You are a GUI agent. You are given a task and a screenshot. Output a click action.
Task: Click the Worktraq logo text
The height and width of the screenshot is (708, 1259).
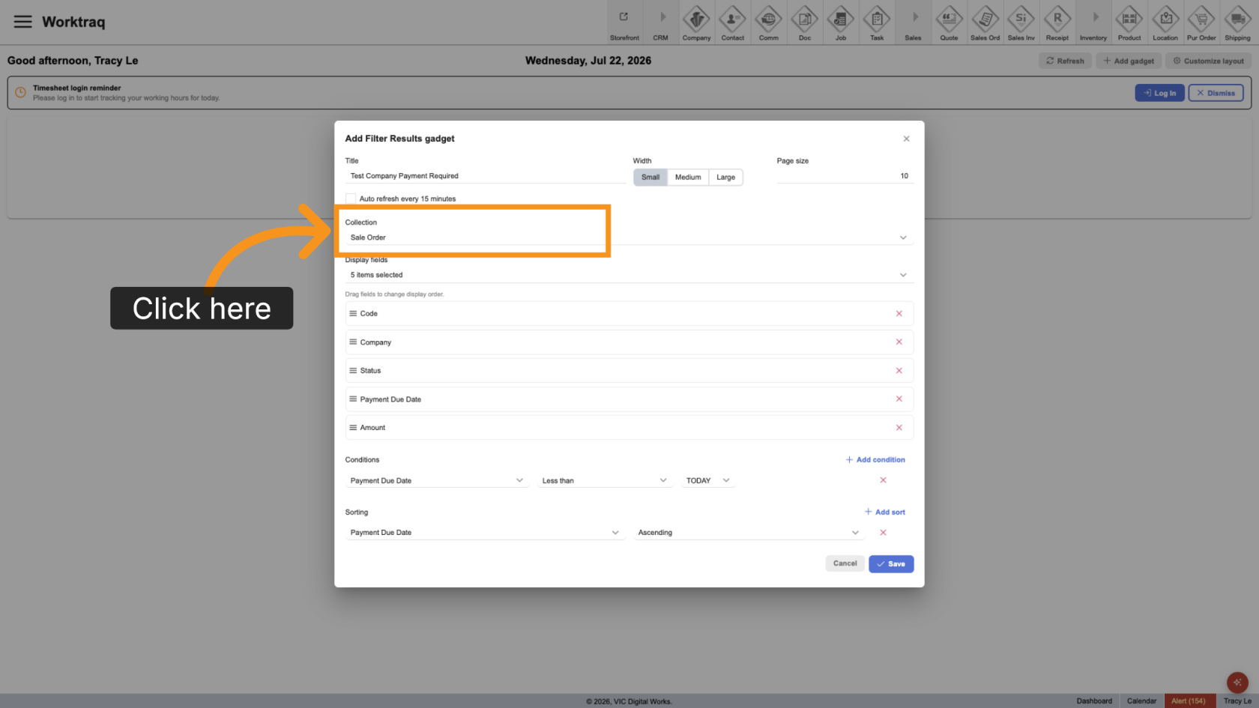73,22
